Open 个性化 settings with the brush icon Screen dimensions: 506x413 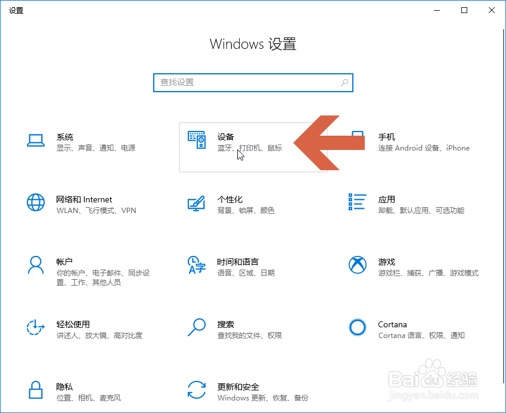[197, 203]
